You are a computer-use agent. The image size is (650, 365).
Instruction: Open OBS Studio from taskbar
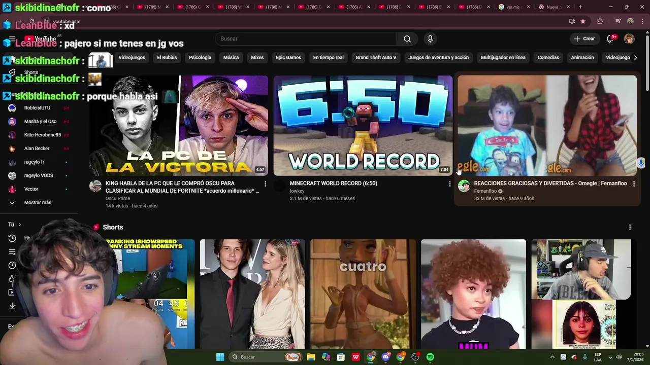415,357
